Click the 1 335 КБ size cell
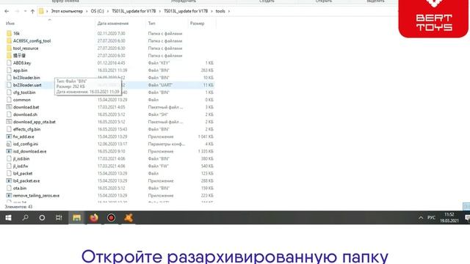The height and width of the screenshot is (264, 470). [x=206, y=152]
